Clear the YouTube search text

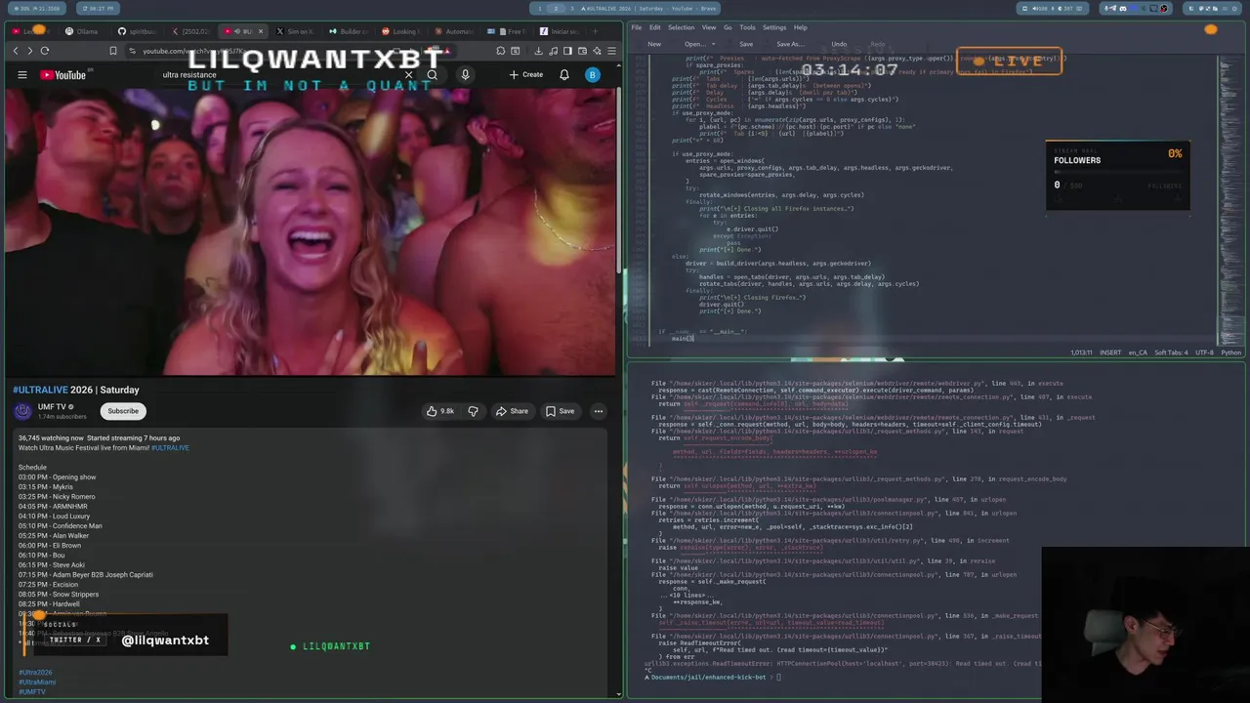408,75
